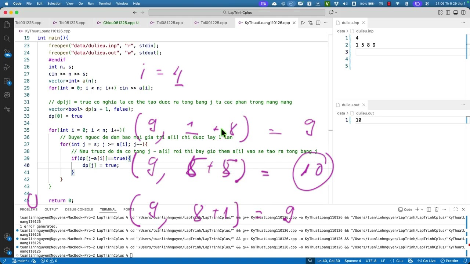This screenshot has width=470, height=264.
Task: Open terminal launch profile dropdown arrow
Action: (x=422, y=209)
